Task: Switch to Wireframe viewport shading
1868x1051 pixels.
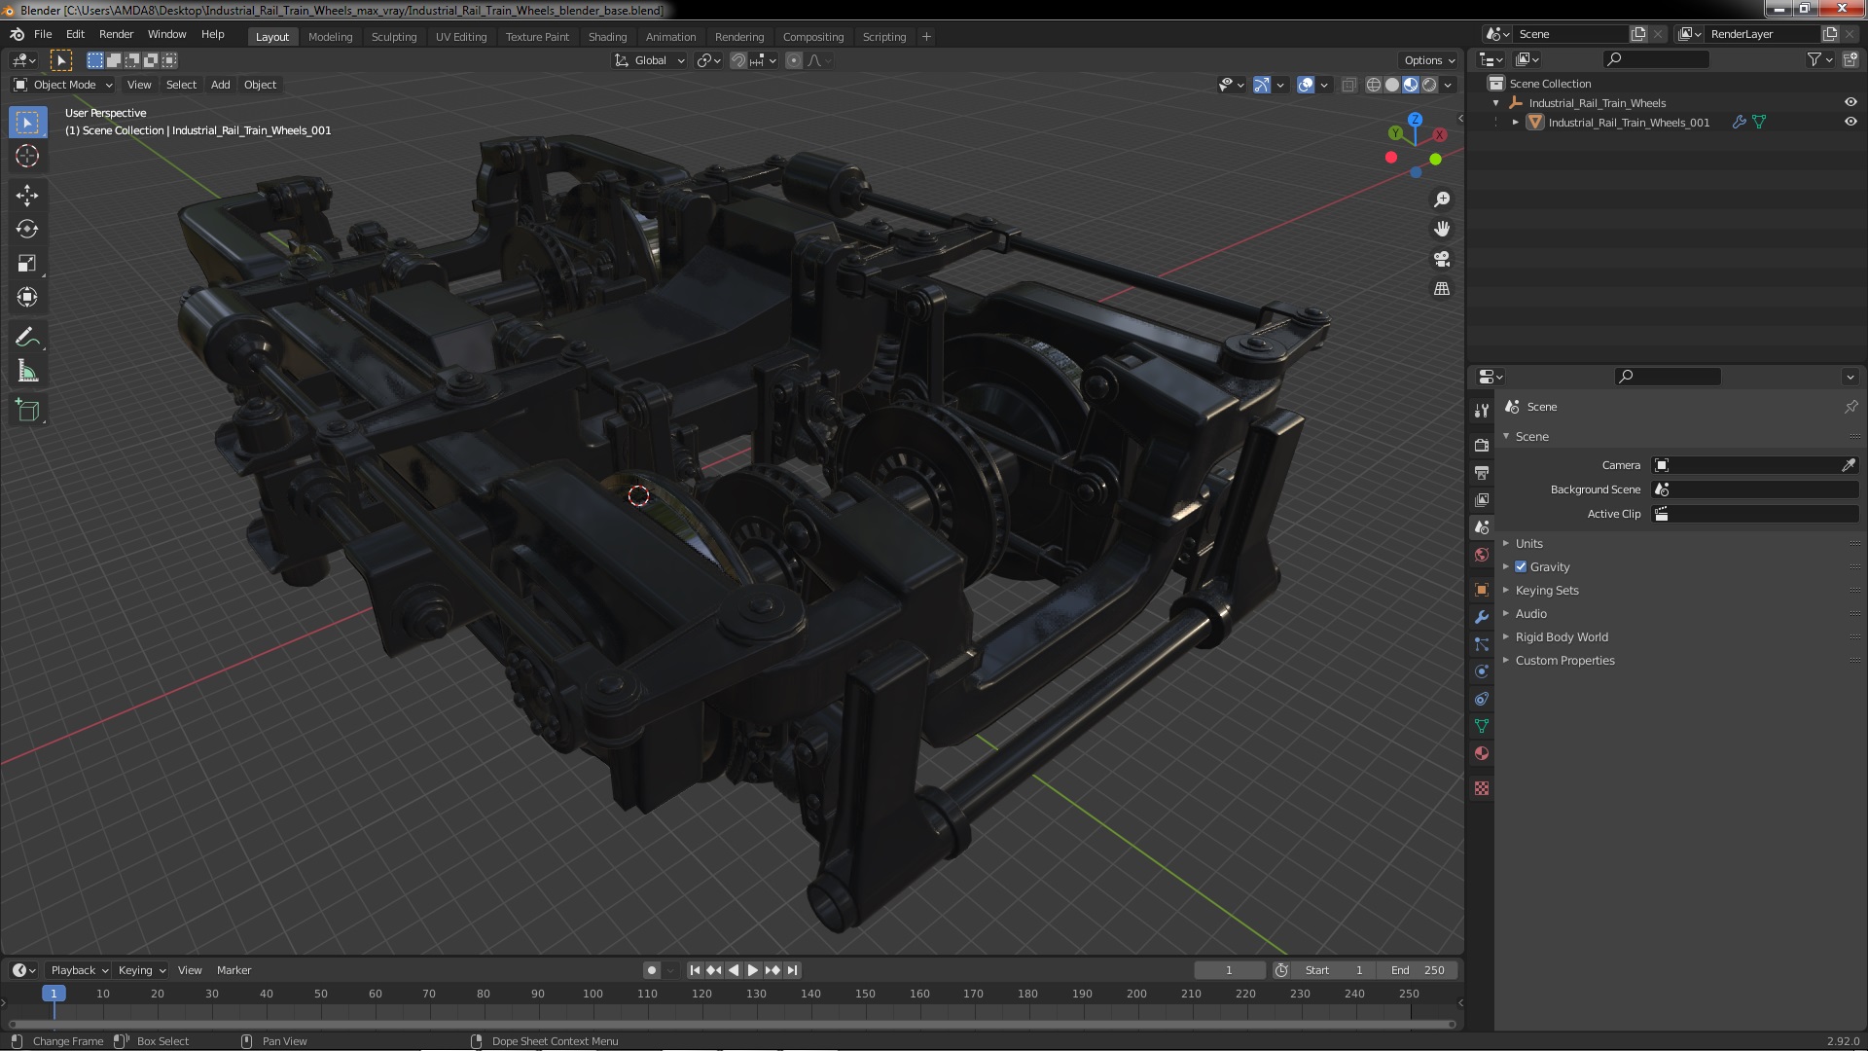Action: [1374, 85]
